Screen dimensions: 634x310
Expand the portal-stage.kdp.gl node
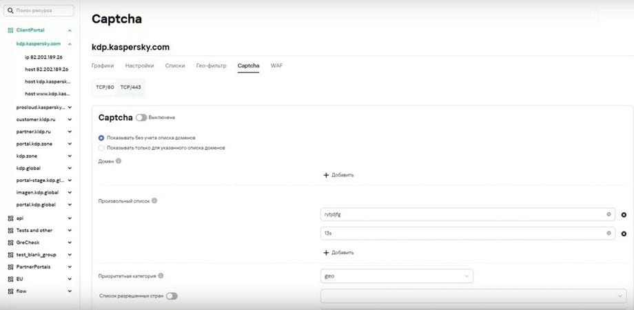click(70, 180)
